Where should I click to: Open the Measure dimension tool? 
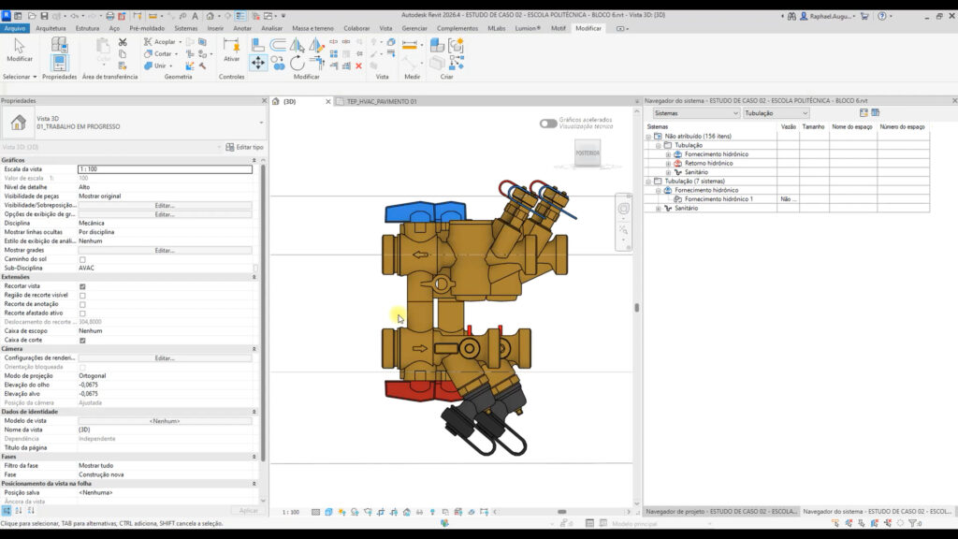tap(410, 45)
